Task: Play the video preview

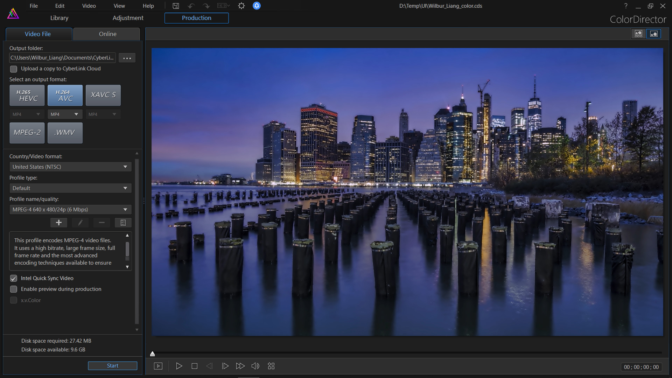Action: point(179,366)
